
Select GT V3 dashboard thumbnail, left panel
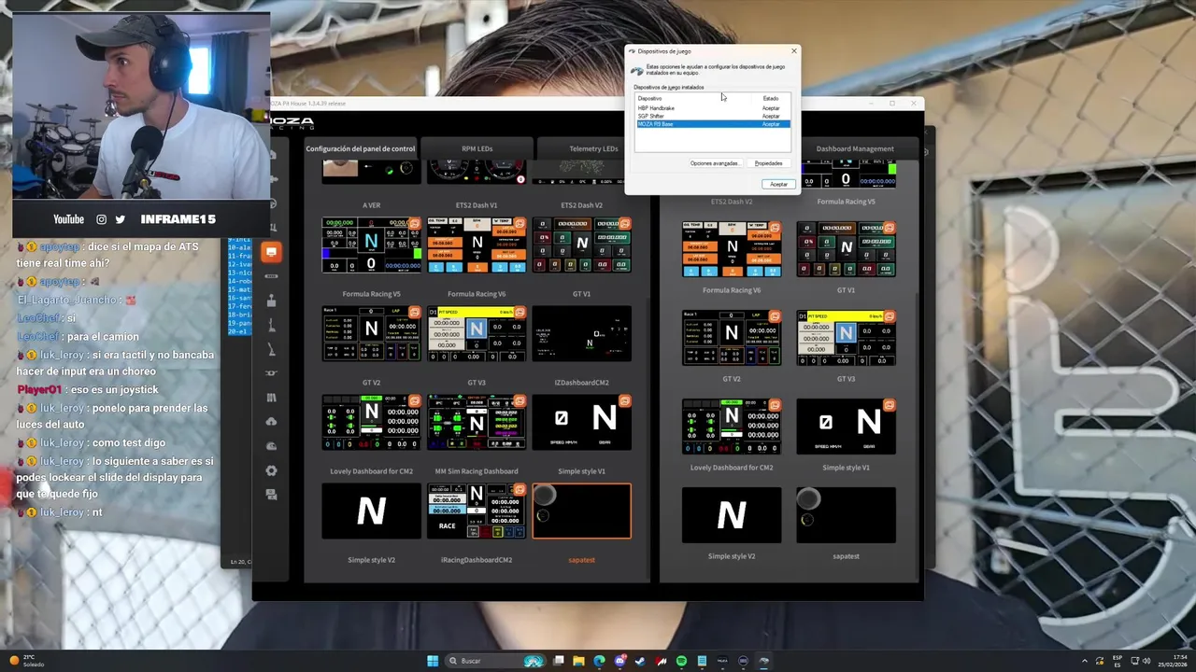pos(477,334)
